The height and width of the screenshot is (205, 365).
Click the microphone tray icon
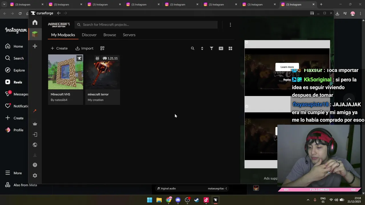(315, 200)
